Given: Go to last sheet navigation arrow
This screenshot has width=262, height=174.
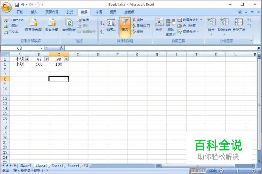Looking at the screenshot, I should (x=15, y=166).
